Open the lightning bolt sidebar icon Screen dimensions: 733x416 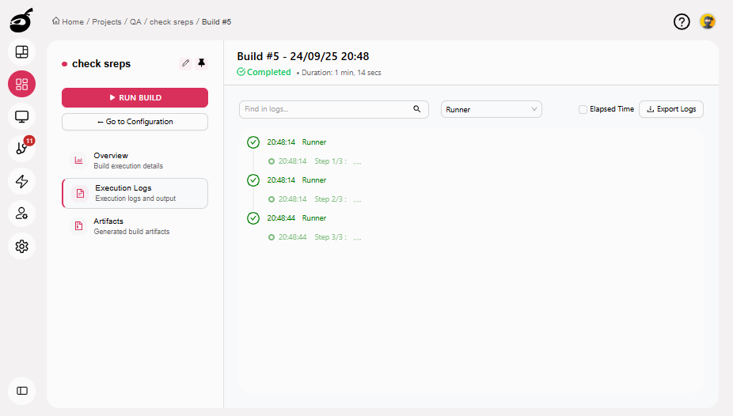(x=22, y=181)
